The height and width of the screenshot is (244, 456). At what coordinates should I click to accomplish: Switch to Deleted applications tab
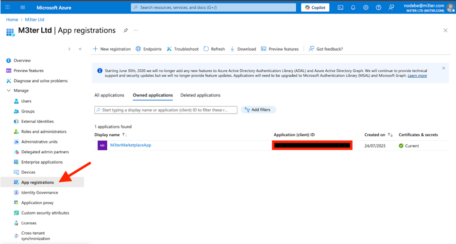pos(201,95)
